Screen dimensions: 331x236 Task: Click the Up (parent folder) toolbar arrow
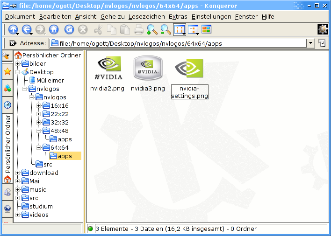(x=13, y=29)
